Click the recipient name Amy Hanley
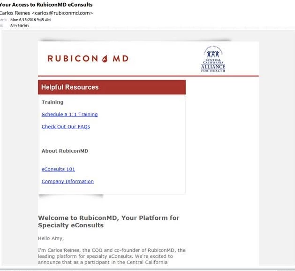Viewport: 295px width, 271px height. point(20,25)
